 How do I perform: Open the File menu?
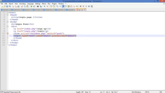(x=2, y=4)
